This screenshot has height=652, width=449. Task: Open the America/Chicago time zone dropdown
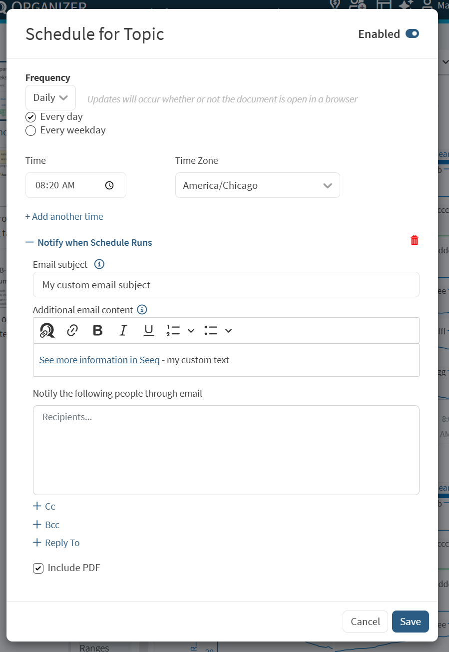257,185
